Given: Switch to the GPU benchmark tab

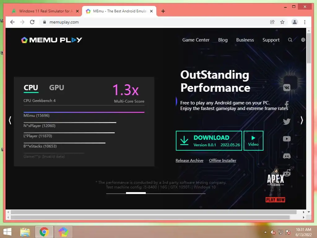Looking at the screenshot, I should [57, 88].
